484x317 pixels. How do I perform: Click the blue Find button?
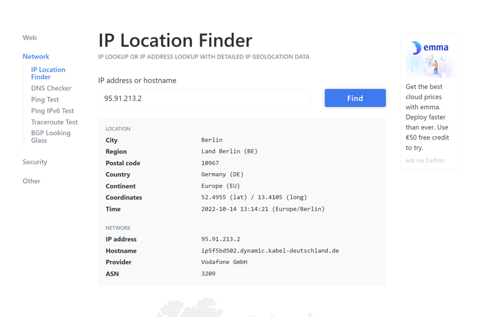[x=355, y=98]
